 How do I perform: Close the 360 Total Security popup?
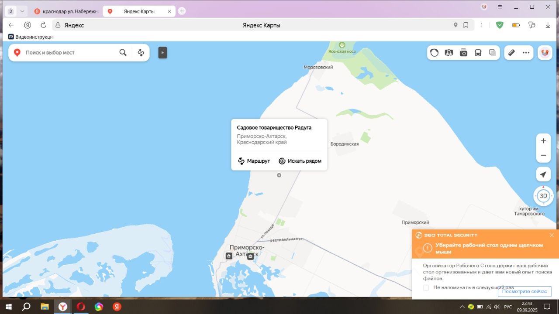[552, 235]
